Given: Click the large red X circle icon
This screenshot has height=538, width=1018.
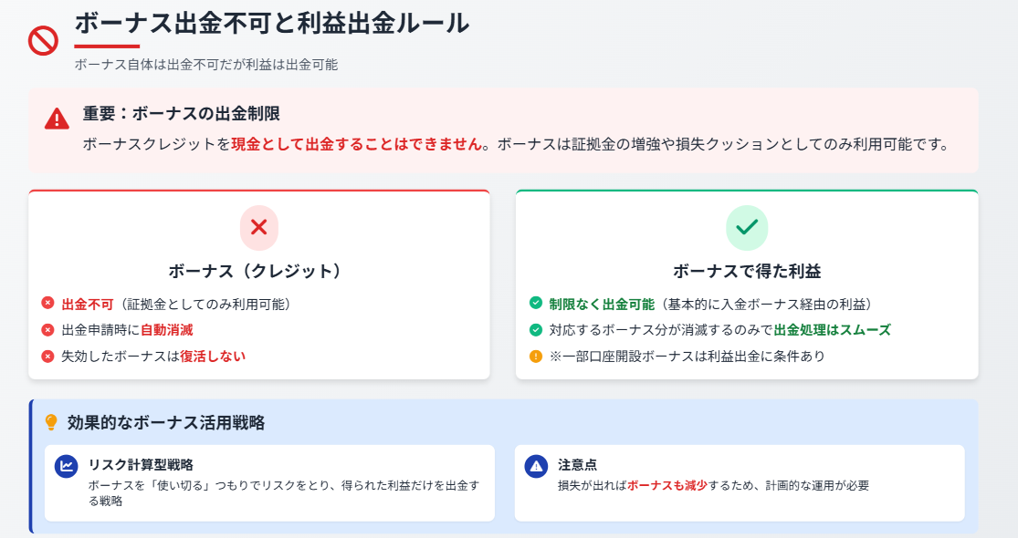Looking at the screenshot, I should 259,228.
